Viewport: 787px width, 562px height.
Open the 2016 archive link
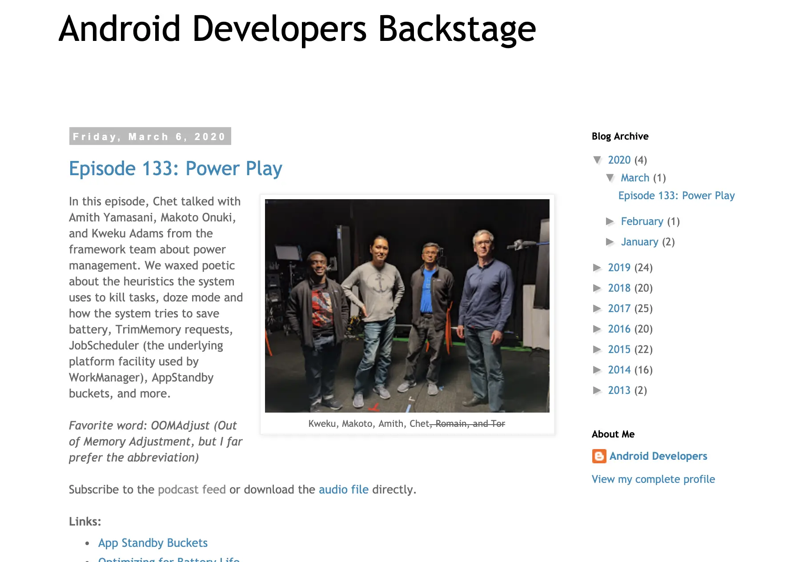click(619, 329)
